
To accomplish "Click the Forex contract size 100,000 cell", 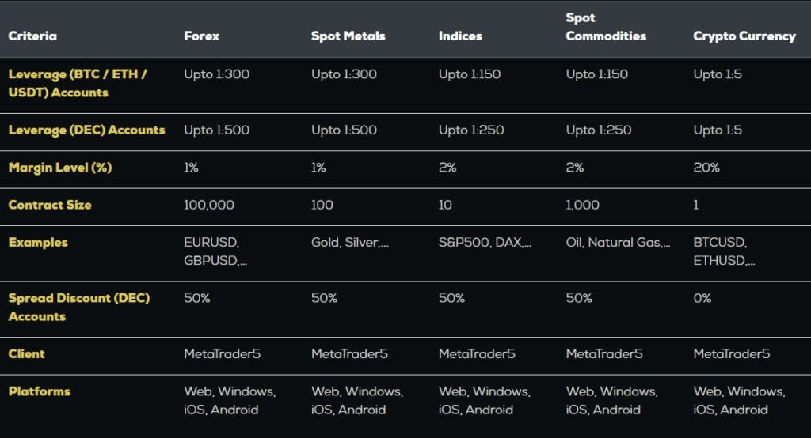I will click(209, 205).
